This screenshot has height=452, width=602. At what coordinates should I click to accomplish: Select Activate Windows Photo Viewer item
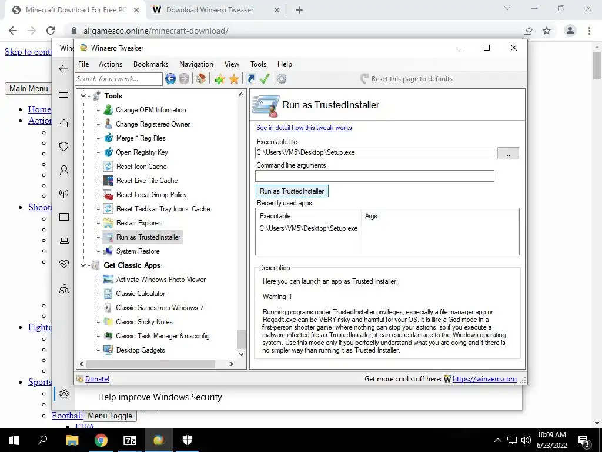161,280
